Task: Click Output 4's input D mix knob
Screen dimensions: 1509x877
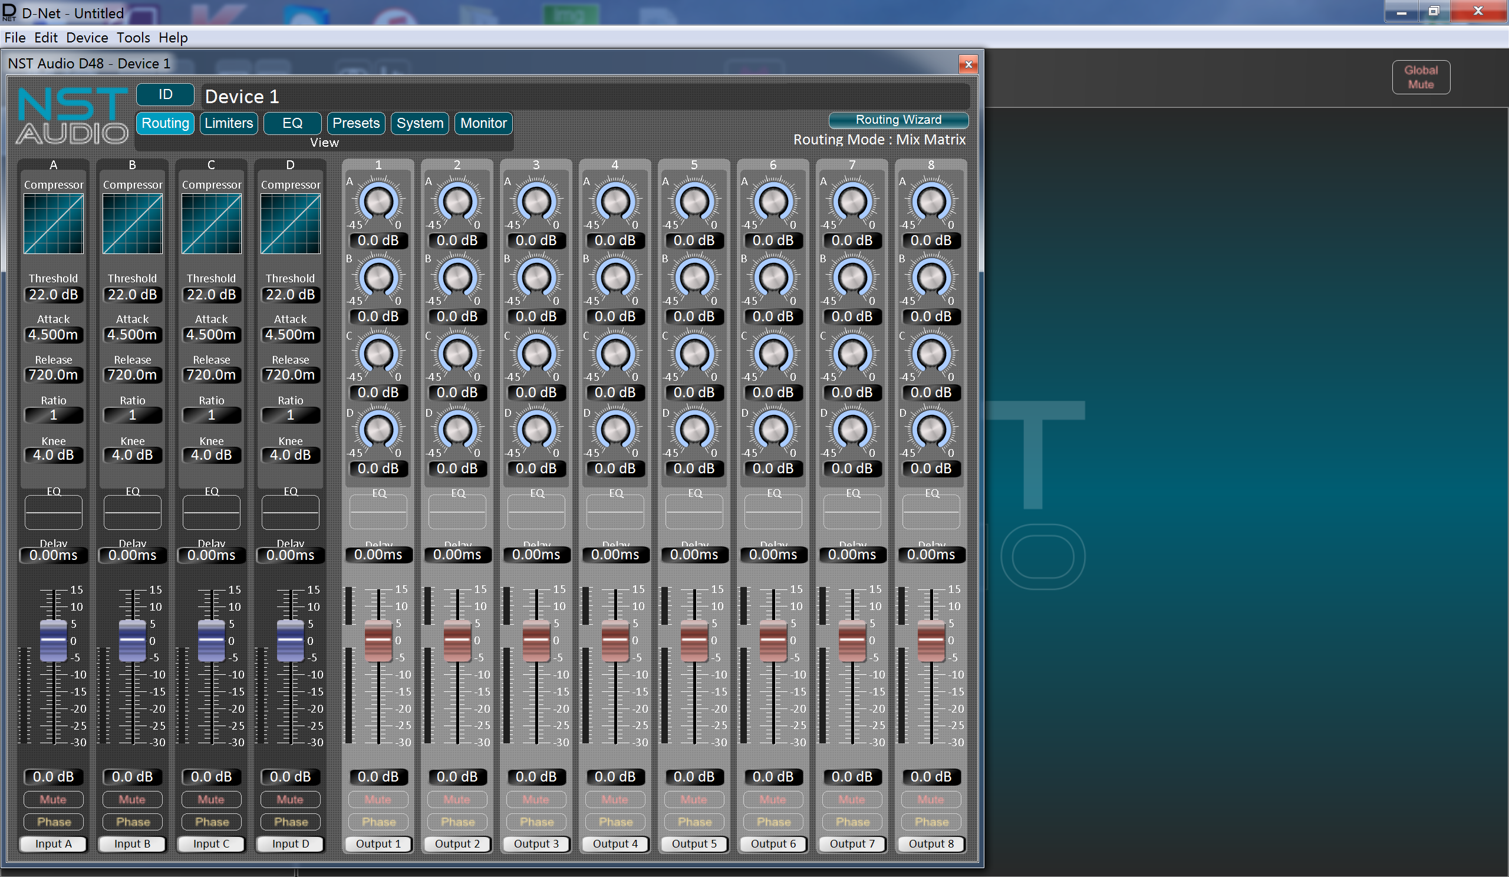Action: click(x=615, y=430)
